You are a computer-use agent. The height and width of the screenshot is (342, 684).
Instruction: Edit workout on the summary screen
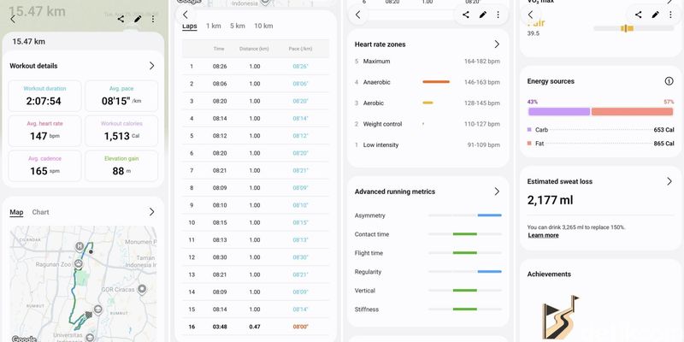(138, 19)
